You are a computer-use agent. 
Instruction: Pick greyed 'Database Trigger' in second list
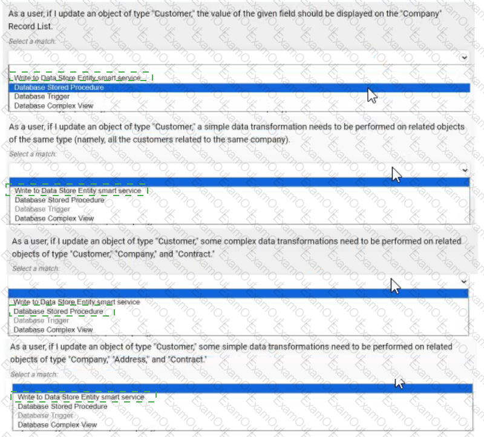click(42, 209)
